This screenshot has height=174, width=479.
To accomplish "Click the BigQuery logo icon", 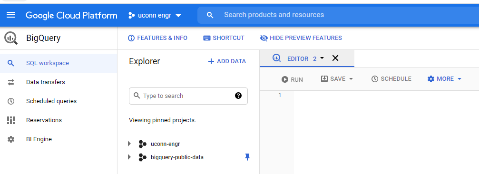I will pyautogui.click(x=11, y=38).
